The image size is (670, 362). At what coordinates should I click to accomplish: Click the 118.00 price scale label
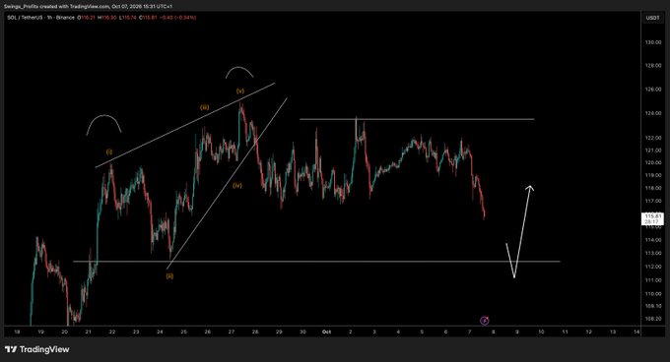coord(653,188)
